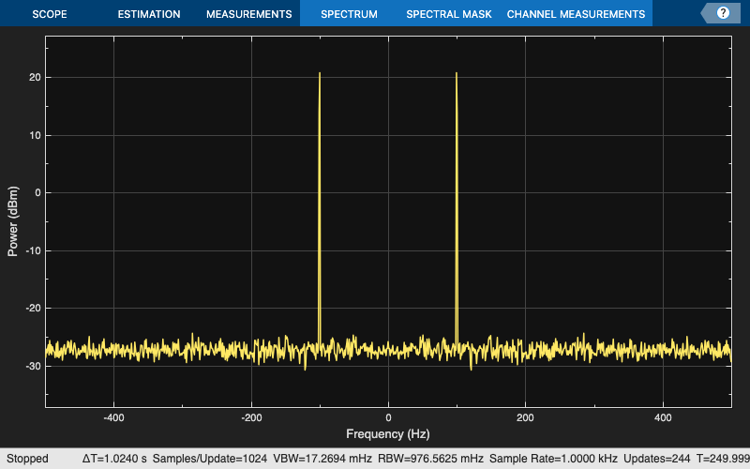750x469 pixels.
Task: Click the ΔT=1.0240 s status entry
Action: 114,459
